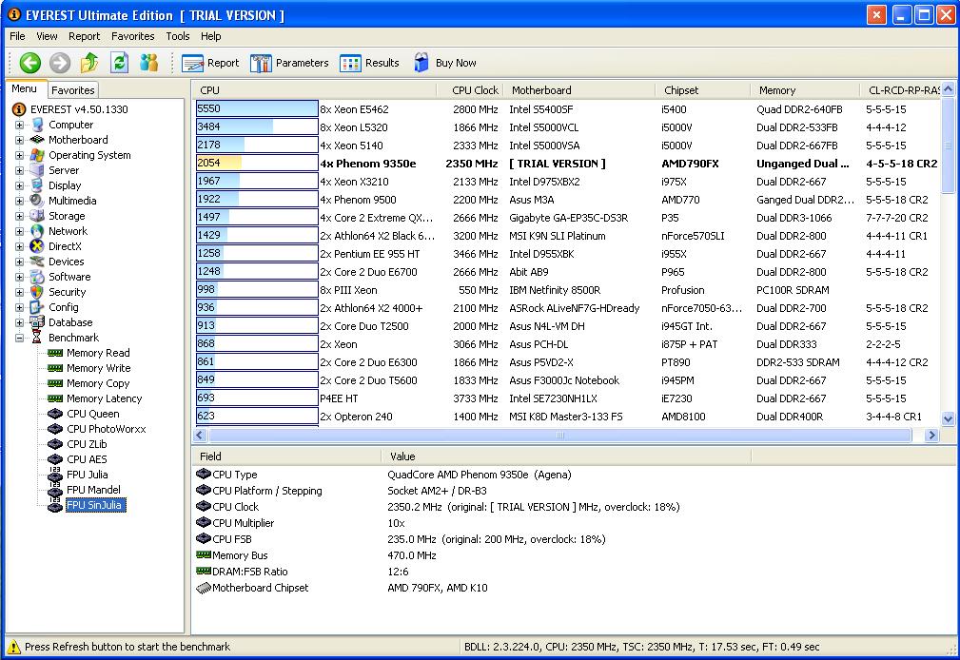Select the Database icon in tree
The image size is (960, 660).
coord(37,322)
